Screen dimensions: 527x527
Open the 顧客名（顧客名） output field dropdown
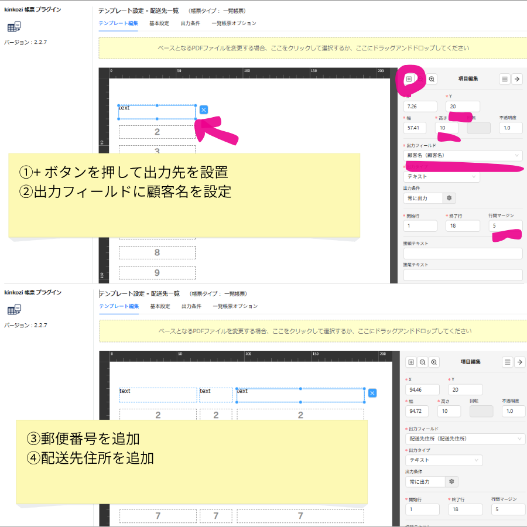(x=463, y=155)
